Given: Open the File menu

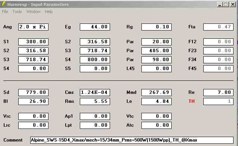Looking at the screenshot, I should pos(5,12).
